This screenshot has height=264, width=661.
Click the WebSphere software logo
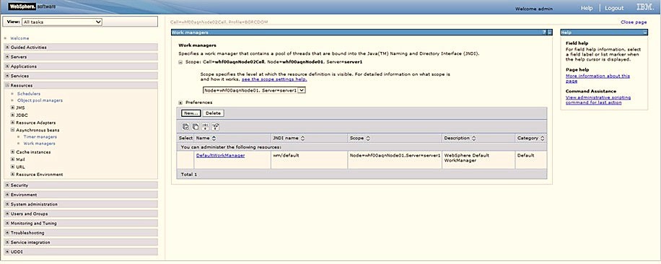click(x=32, y=6)
